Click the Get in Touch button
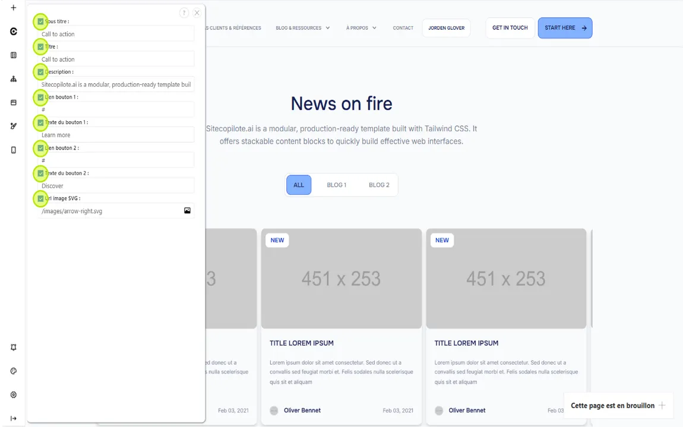 pos(510,28)
